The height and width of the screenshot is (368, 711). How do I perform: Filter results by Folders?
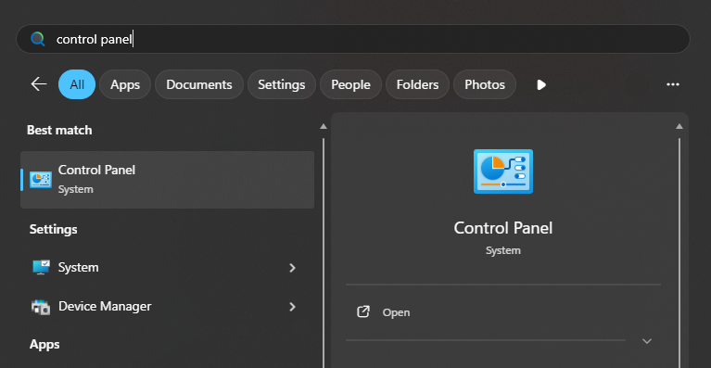[418, 84]
